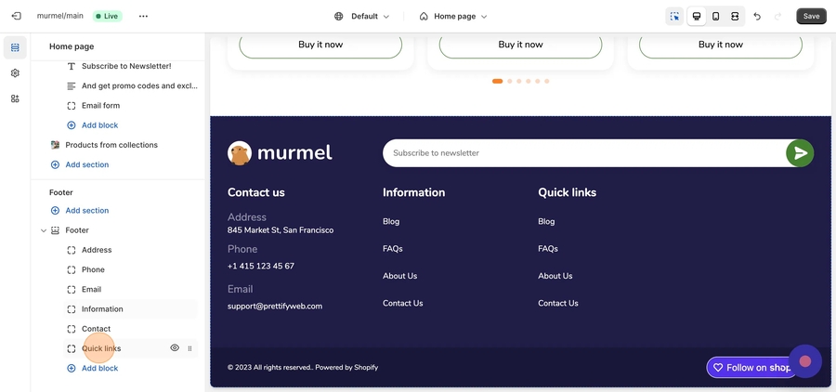Select the Email form block
836x392 pixels.
(100, 106)
